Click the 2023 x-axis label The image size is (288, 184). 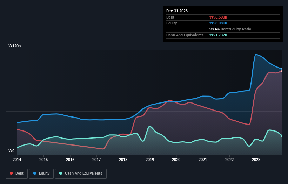point(256,160)
